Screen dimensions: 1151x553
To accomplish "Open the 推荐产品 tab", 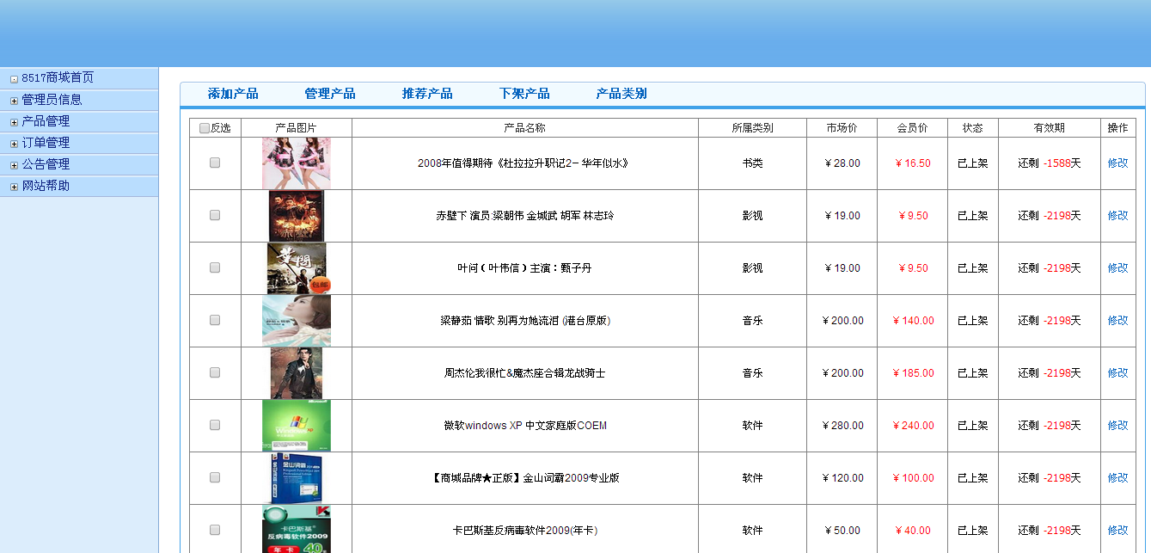I will [427, 94].
